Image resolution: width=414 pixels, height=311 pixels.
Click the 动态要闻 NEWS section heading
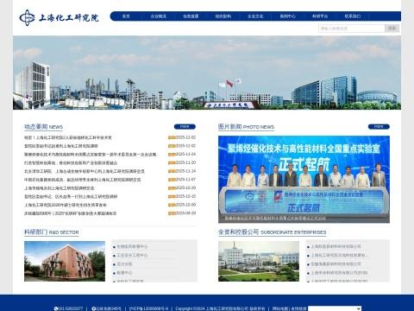point(43,127)
